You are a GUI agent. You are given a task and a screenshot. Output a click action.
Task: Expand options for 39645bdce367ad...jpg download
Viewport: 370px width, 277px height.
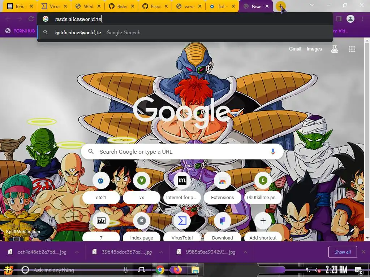click(161, 252)
